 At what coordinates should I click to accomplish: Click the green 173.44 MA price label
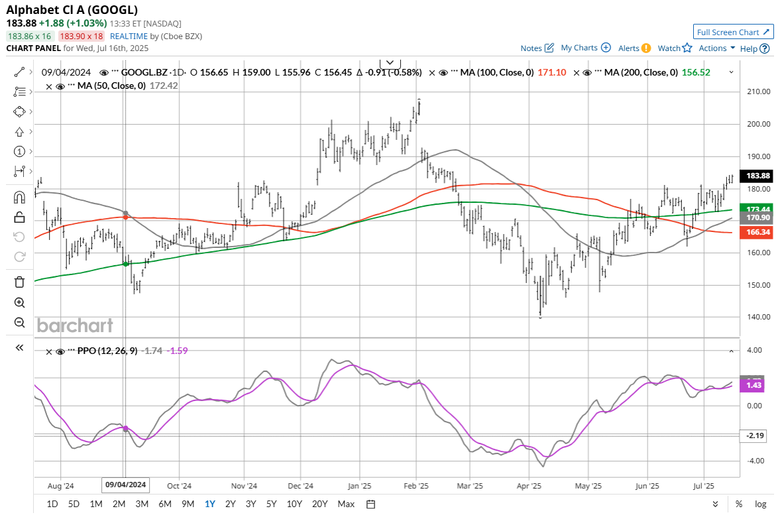point(757,208)
